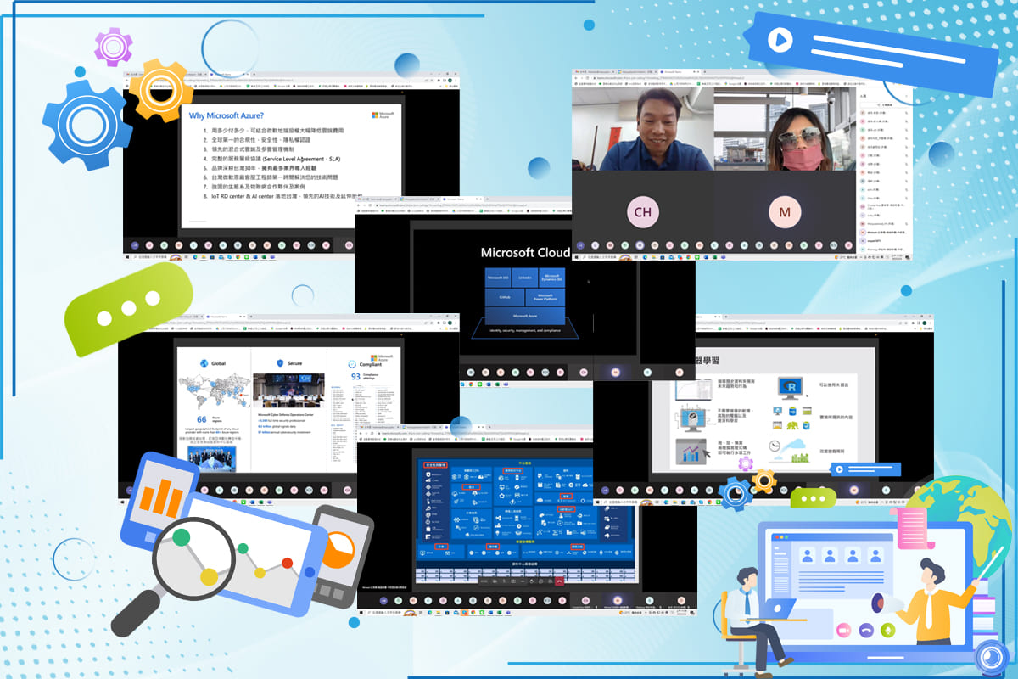Image resolution: width=1018 pixels, height=679 pixels.
Task: Click the "66" Azure regions figure
Action: pos(202,419)
